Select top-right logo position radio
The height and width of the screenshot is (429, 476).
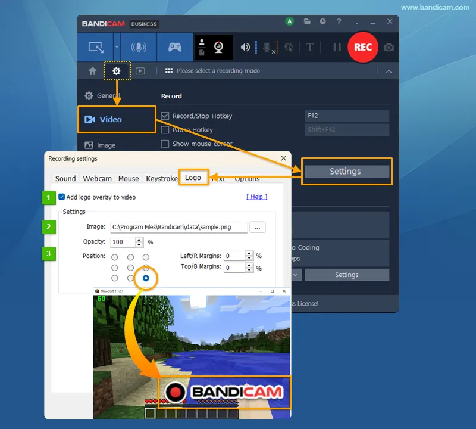146,257
